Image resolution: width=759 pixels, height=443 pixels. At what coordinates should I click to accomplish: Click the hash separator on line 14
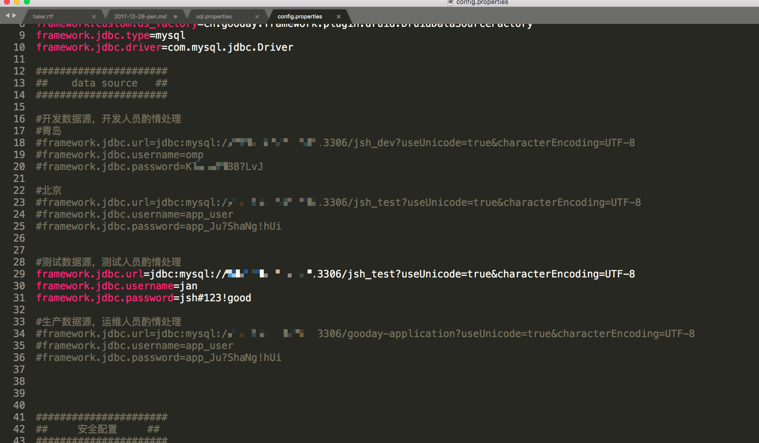(x=102, y=95)
